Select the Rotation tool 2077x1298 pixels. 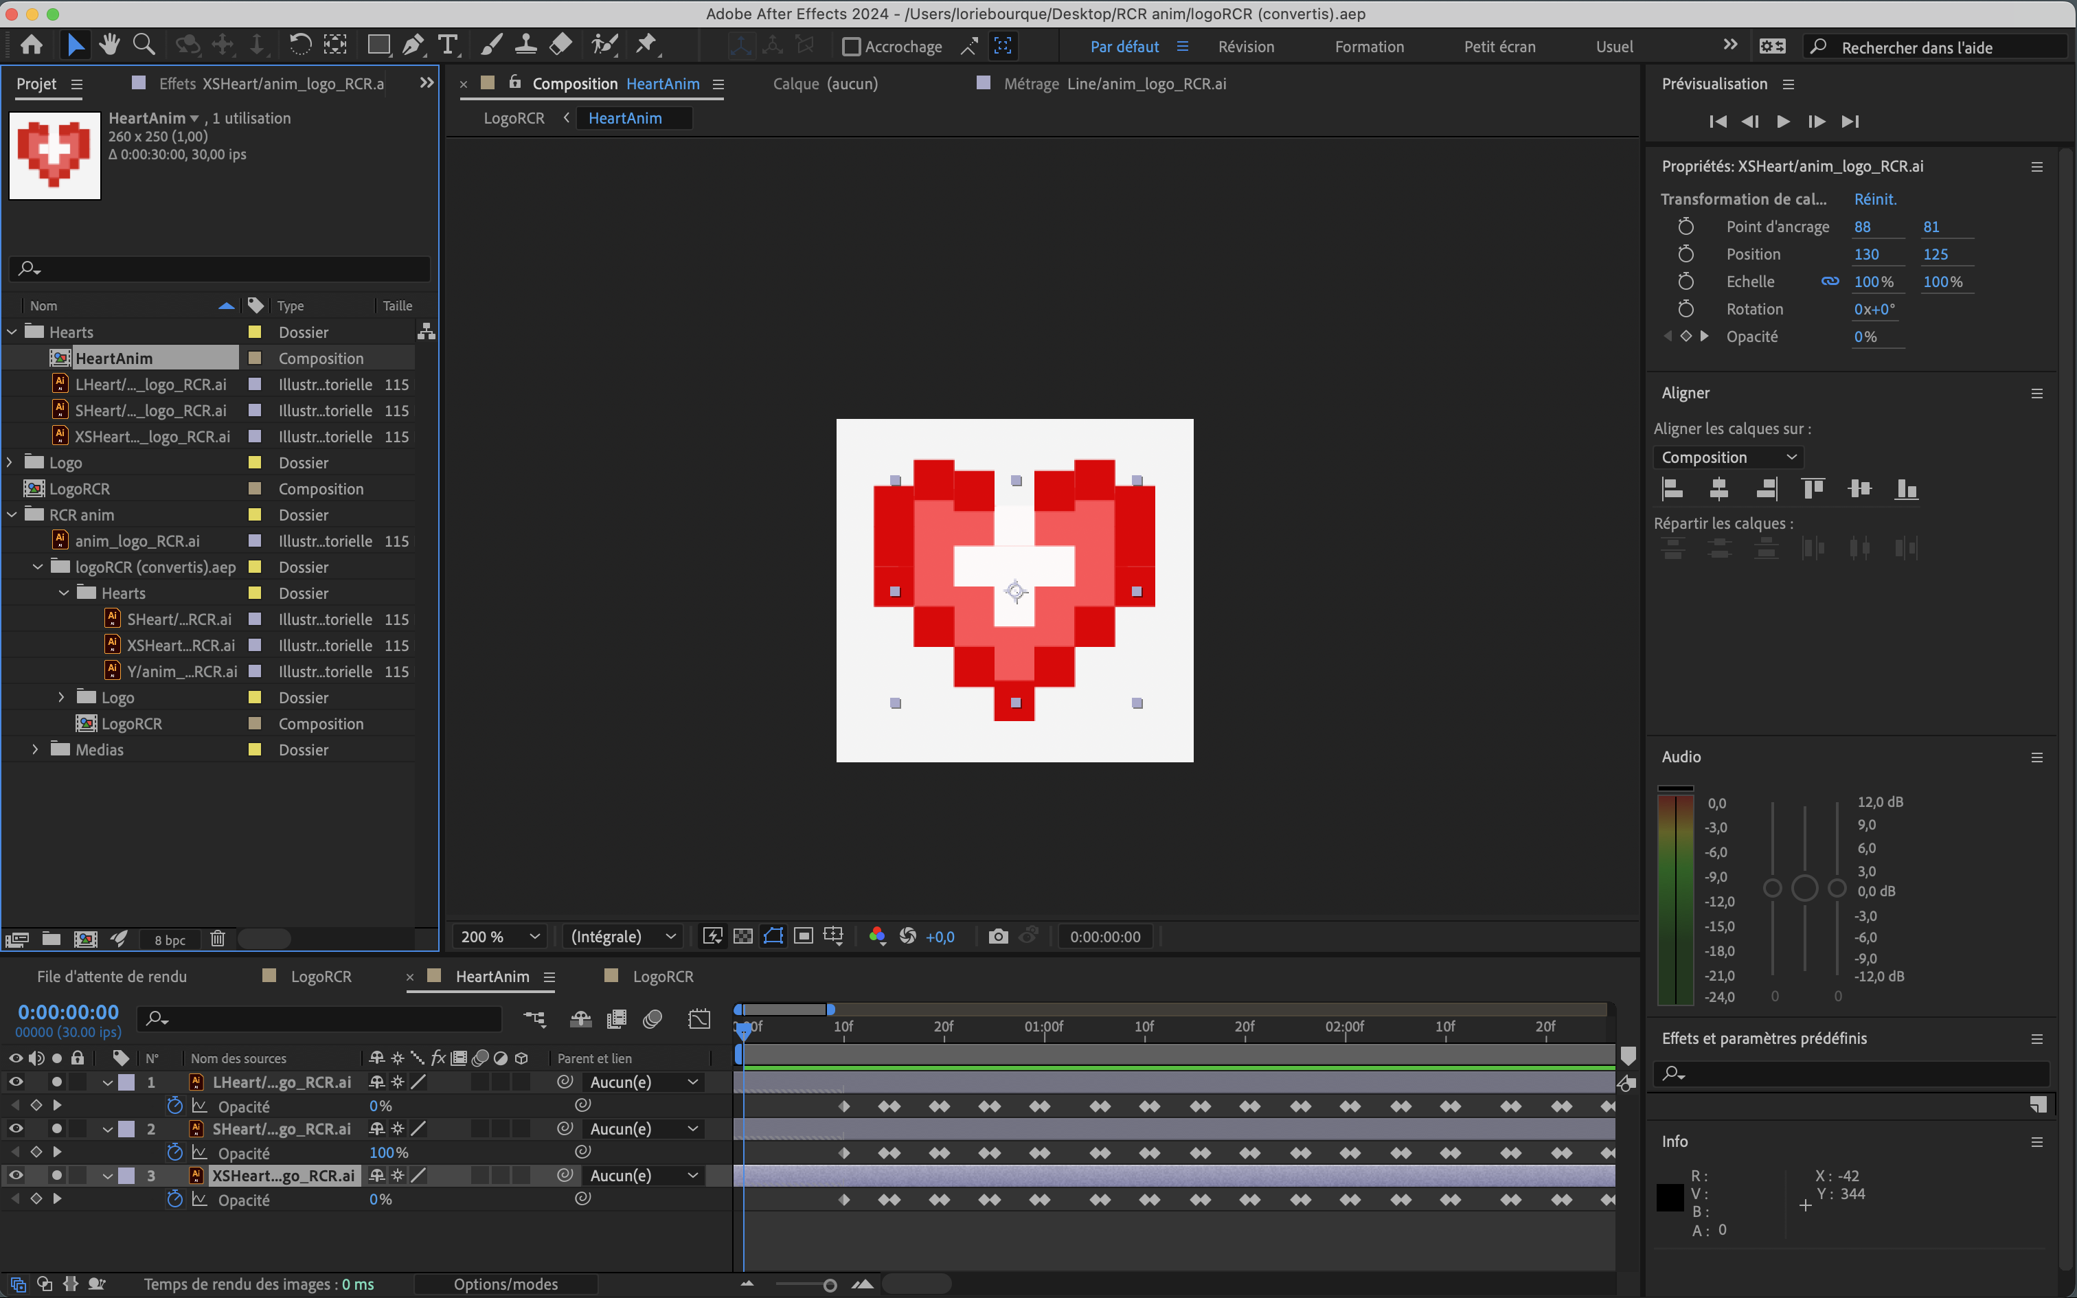pyautogui.click(x=299, y=45)
